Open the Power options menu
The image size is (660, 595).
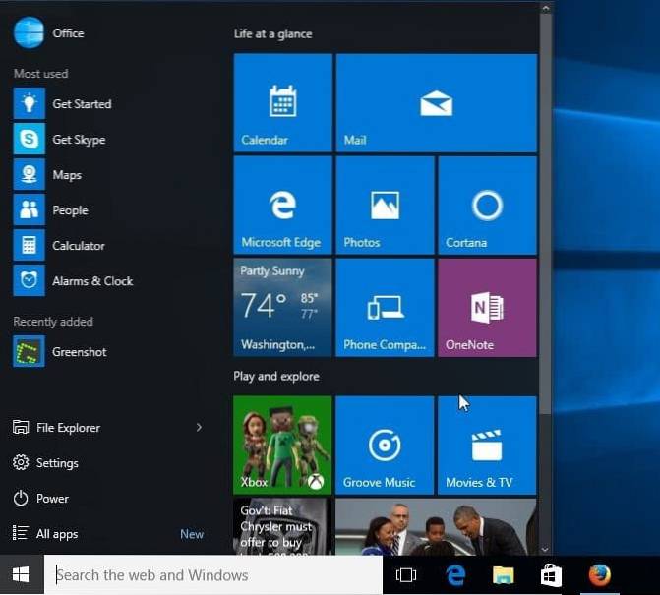52,499
